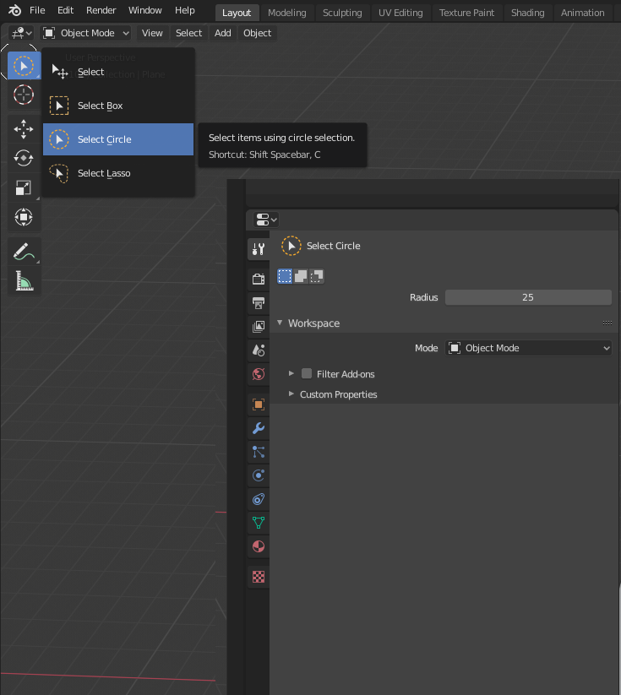Open the Render menu
Screen dimensions: 621x695
point(101,10)
